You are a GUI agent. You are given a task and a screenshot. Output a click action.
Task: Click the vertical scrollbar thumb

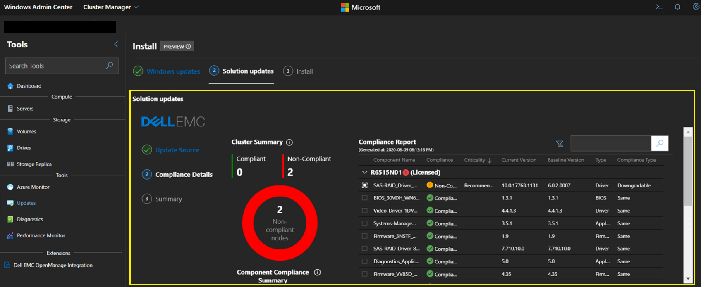pos(688,171)
